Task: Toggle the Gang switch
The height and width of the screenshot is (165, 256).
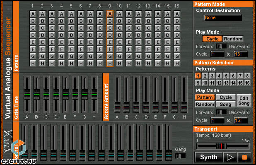Action: (180, 156)
